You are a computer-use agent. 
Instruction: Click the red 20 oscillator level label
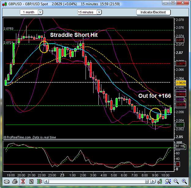tap(178, 164)
